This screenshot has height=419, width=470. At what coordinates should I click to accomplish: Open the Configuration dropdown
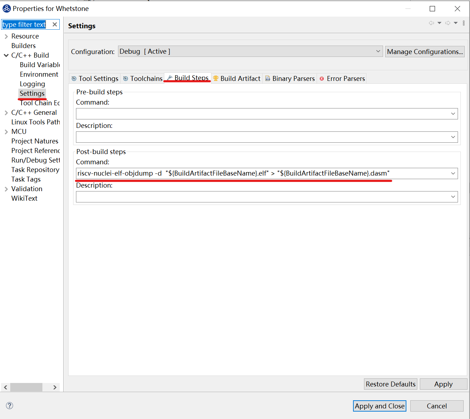[250, 51]
